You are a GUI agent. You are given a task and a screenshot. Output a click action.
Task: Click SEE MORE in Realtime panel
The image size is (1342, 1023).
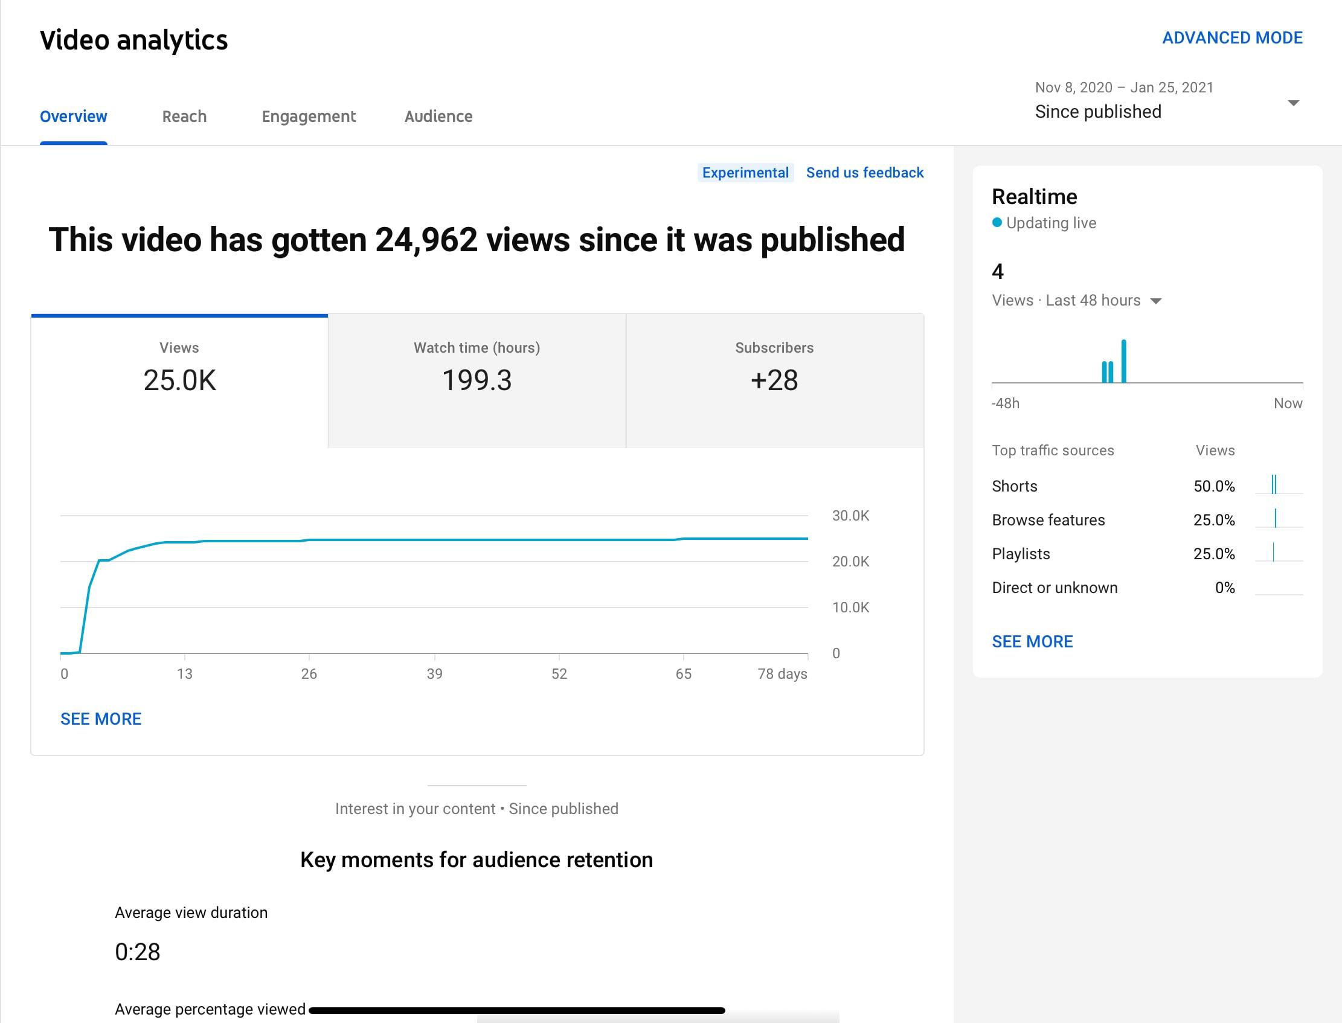[x=1032, y=641]
